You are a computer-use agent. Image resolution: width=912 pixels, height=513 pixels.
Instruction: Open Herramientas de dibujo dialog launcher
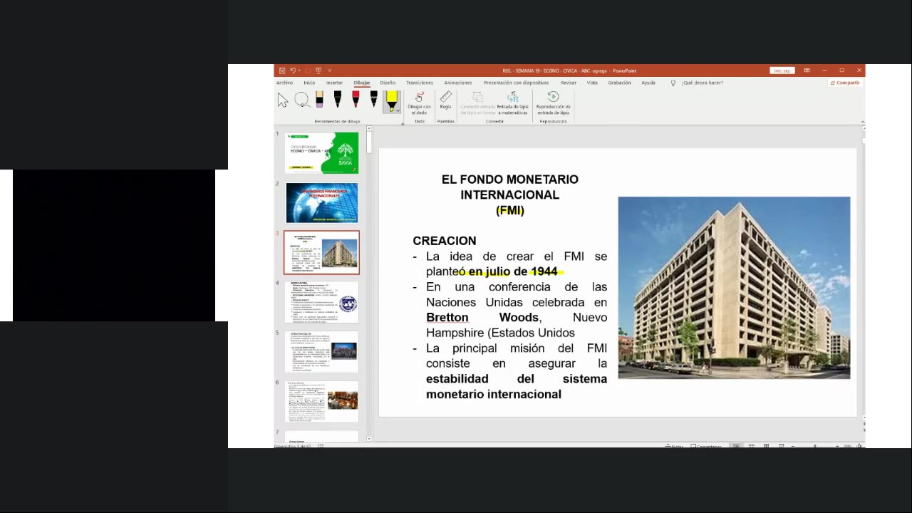coord(403,123)
